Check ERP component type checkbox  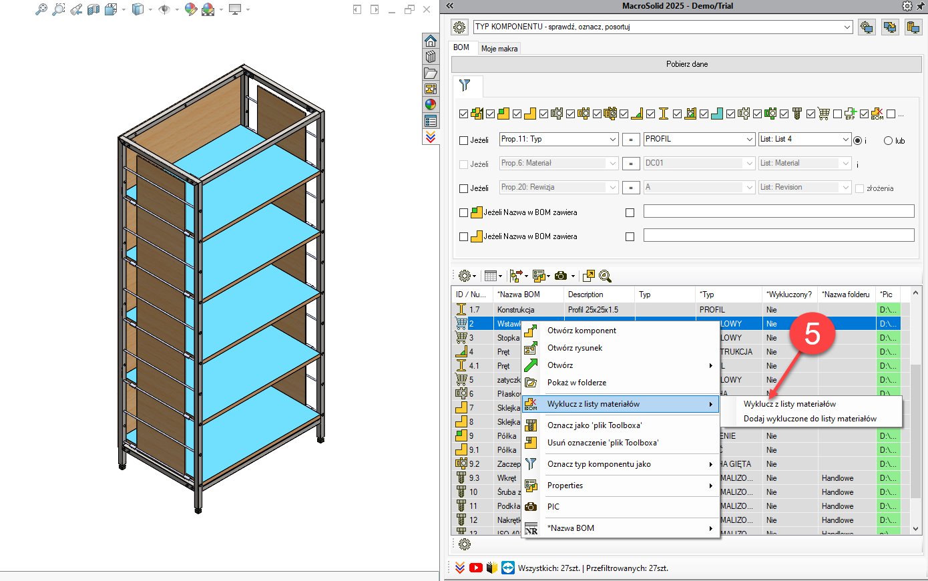(837, 114)
